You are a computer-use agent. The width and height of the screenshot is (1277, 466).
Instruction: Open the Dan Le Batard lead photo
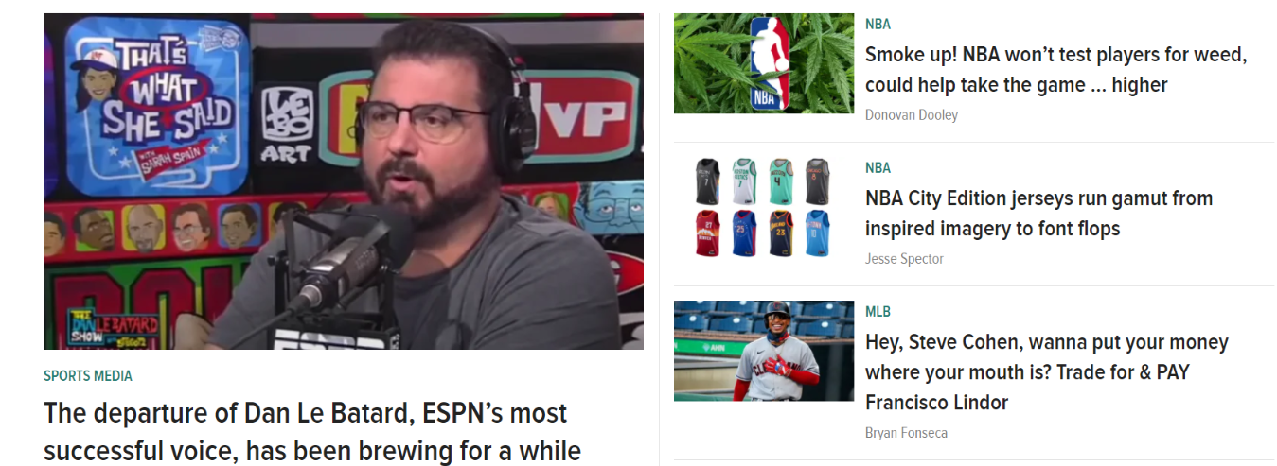[344, 181]
